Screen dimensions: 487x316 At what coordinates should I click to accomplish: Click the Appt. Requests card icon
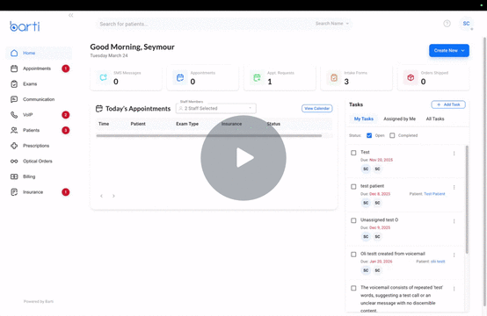click(258, 77)
